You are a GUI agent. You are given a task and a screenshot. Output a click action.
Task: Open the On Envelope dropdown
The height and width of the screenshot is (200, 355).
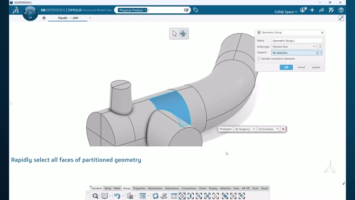(268, 129)
